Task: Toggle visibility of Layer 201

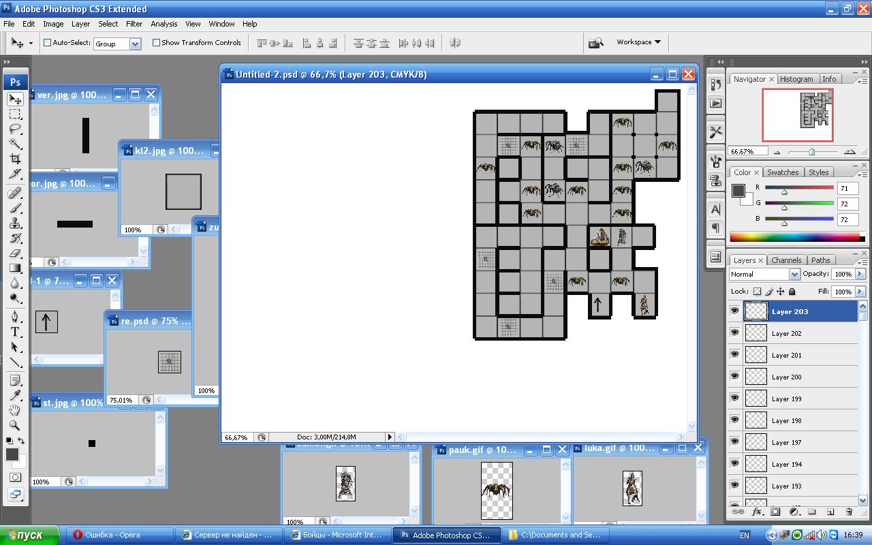Action: click(x=734, y=355)
